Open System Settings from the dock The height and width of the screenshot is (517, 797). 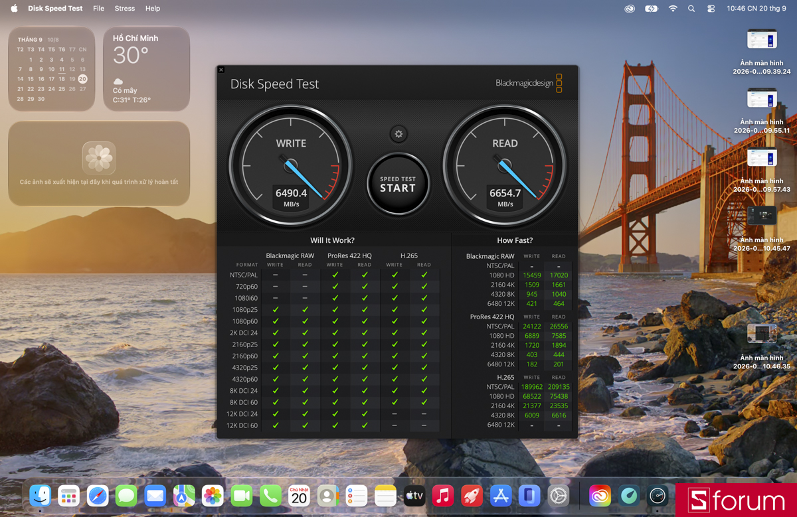[558, 496]
